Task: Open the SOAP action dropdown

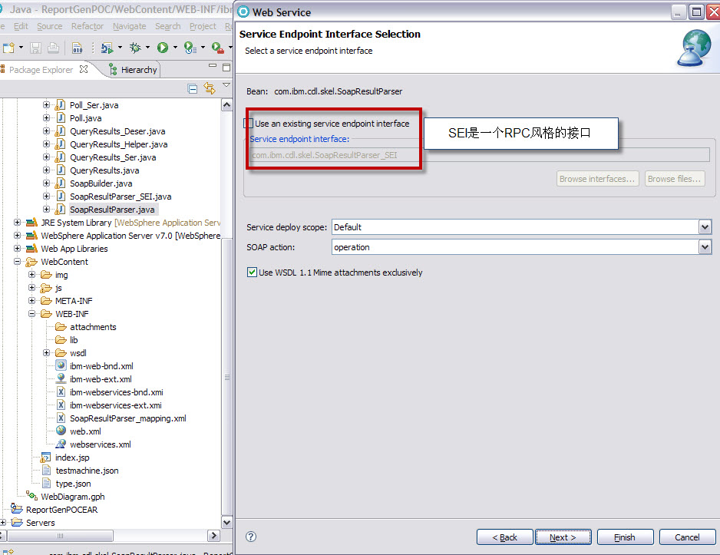Action: 705,247
